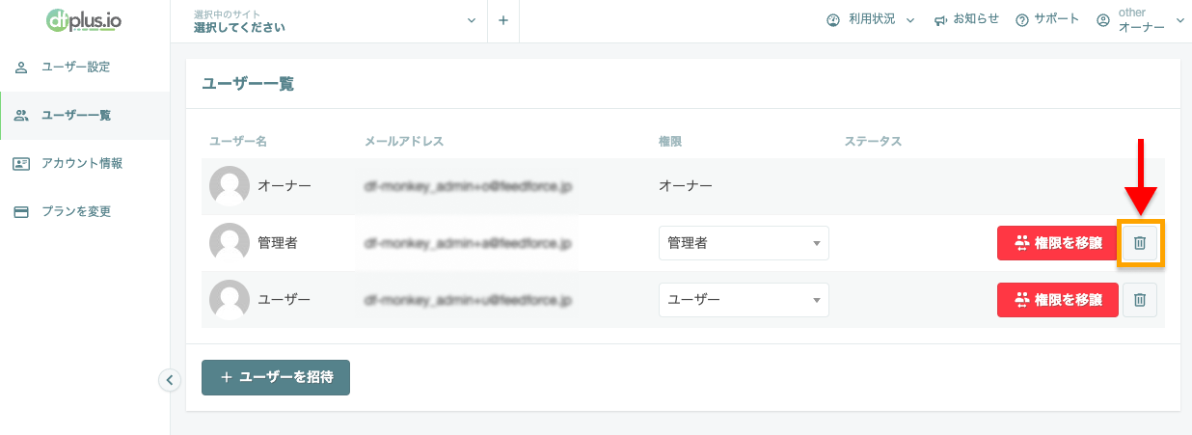Delete the ユーザー user with trash icon
The height and width of the screenshot is (435, 1192).
[x=1140, y=300]
